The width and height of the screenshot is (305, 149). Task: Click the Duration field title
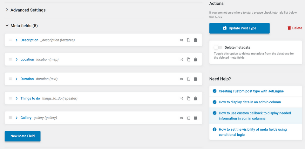(27, 79)
